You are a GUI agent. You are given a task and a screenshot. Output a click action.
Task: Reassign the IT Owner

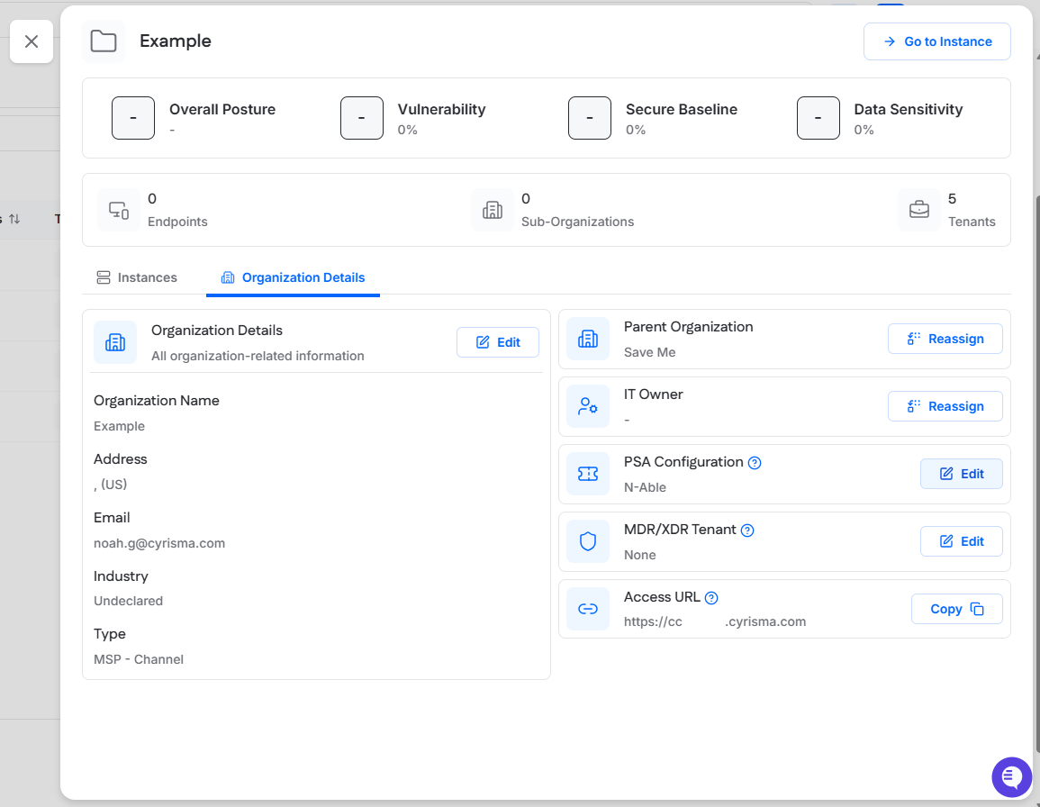tap(945, 406)
